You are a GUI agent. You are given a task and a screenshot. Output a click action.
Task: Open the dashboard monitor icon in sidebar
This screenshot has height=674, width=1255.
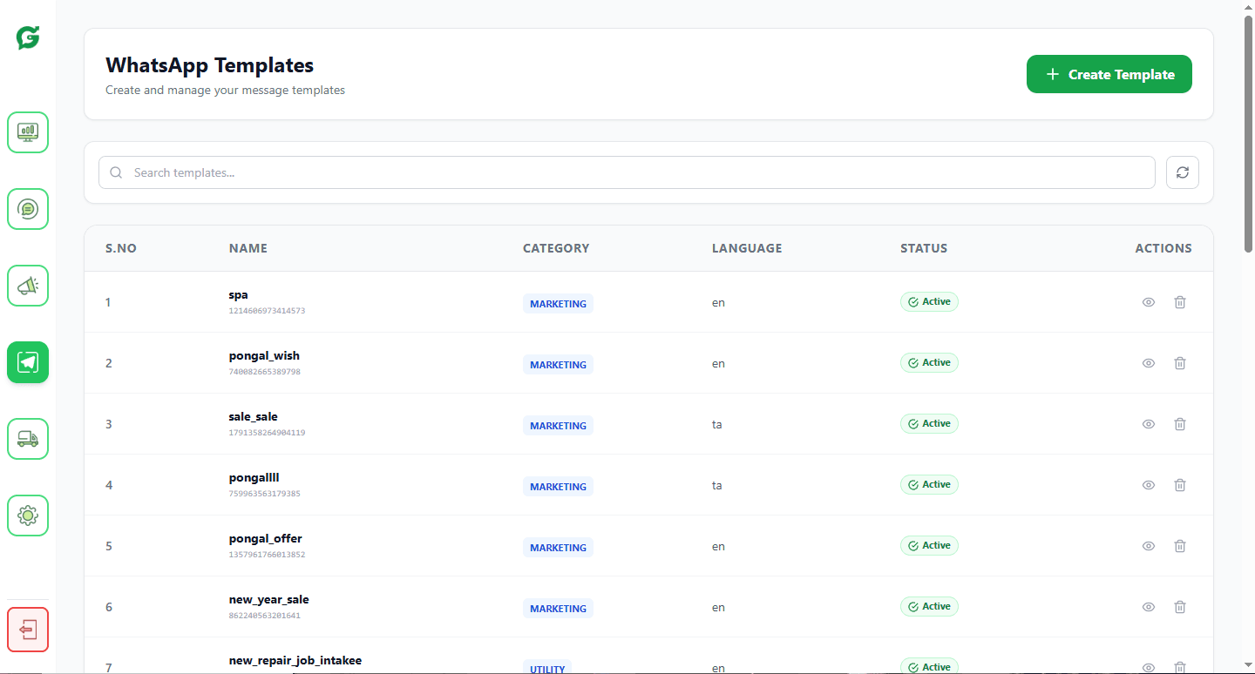tap(28, 132)
